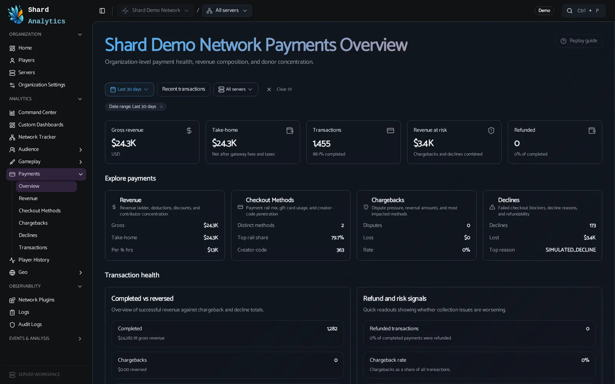Screen dimensions: 615x384
Task: Open the All servers filter dropdown
Action: pos(236,89)
